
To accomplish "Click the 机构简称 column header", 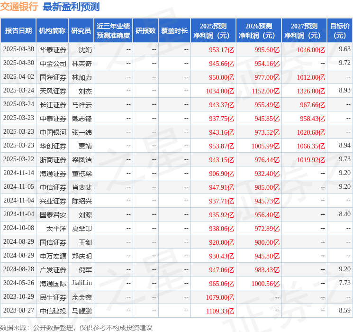I will [x=52, y=31].
